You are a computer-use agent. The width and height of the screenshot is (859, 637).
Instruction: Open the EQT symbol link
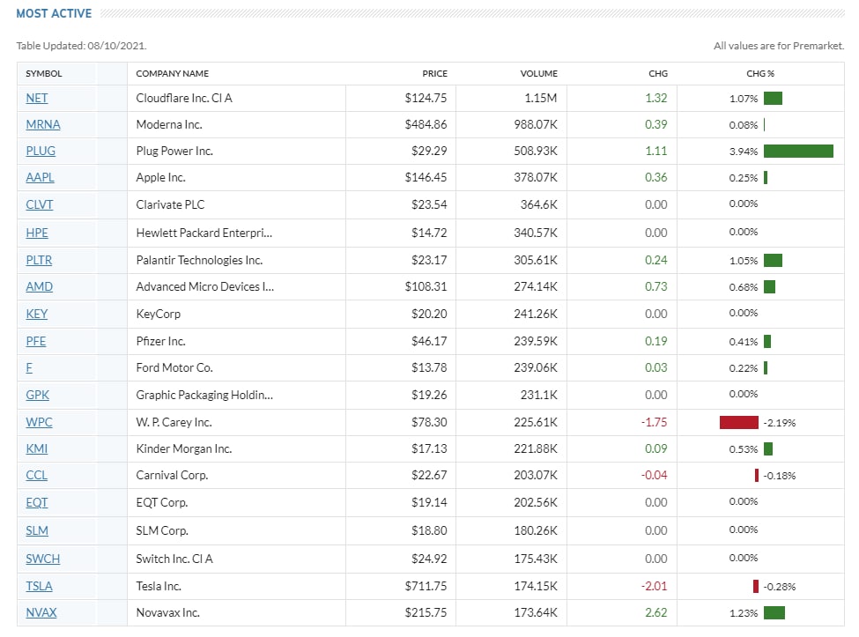37,502
